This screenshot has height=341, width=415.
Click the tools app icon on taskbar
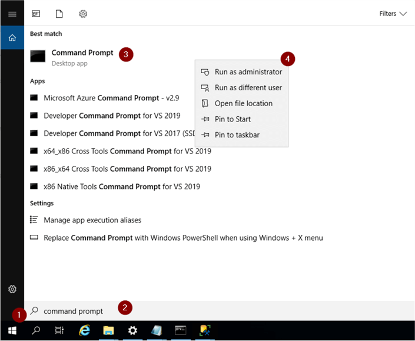(205, 330)
